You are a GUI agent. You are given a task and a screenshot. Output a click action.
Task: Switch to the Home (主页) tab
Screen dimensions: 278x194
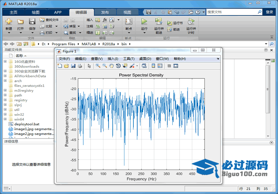coord(14,12)
